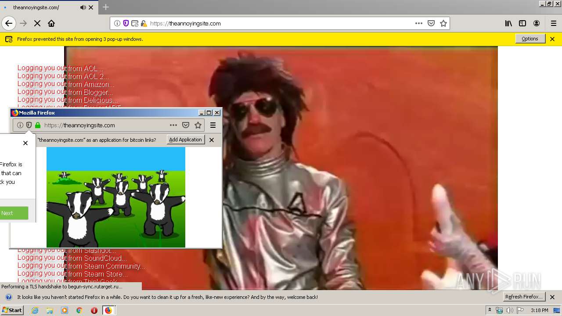Bookmark this page in main window
562x316 pixels.
[x=443, y=23]
